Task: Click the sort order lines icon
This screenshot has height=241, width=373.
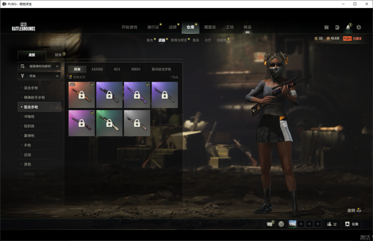Action: point(22,66)
